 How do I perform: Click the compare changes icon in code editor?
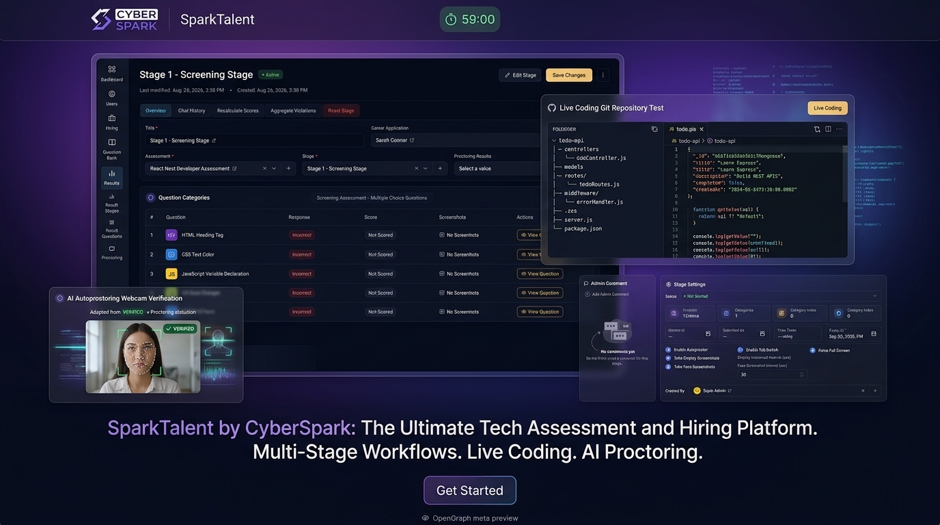pos(817,129)
